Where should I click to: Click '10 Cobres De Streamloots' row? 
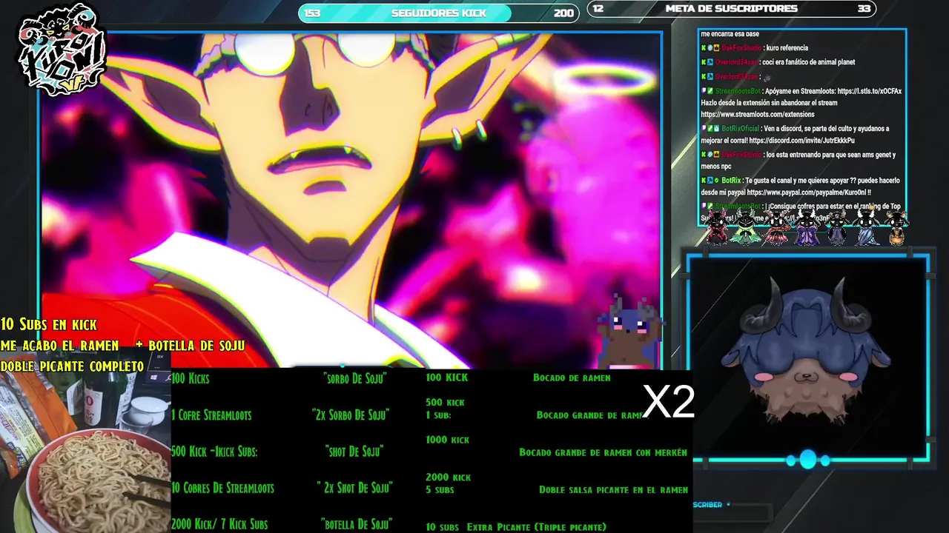pyautogui.click(x=222, y=488)
